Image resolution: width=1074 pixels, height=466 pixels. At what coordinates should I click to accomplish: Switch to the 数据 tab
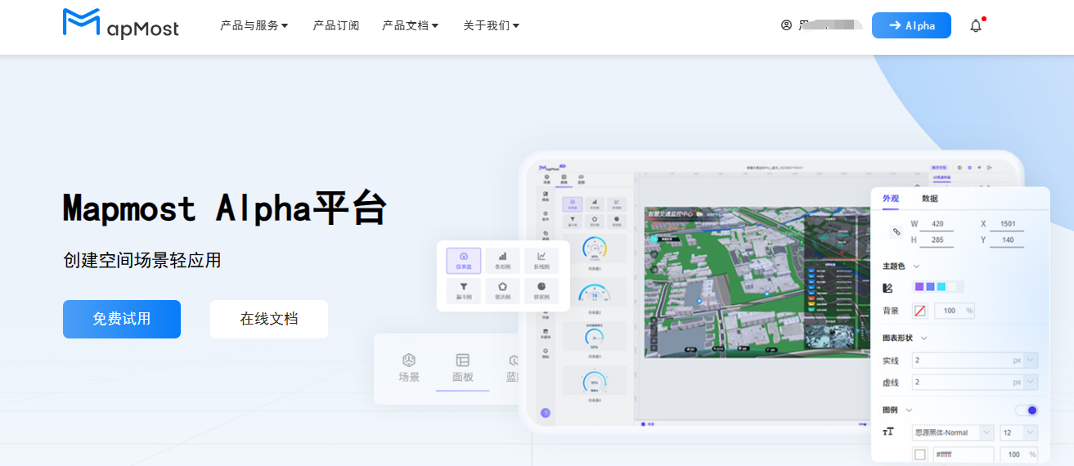[930, 199]
